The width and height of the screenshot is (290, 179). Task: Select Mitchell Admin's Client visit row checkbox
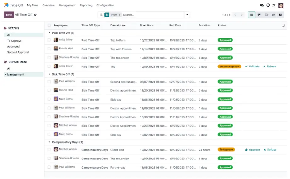click(49, 150)
